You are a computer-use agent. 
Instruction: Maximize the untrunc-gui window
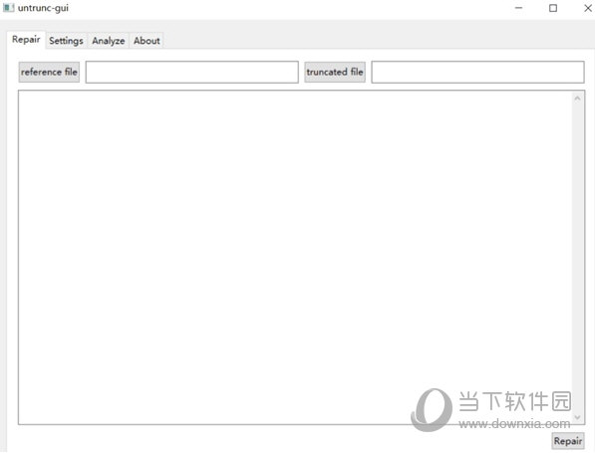[x=553, y=8]
